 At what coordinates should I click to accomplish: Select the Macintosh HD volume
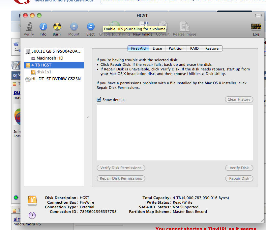click(x=54, y=58)
